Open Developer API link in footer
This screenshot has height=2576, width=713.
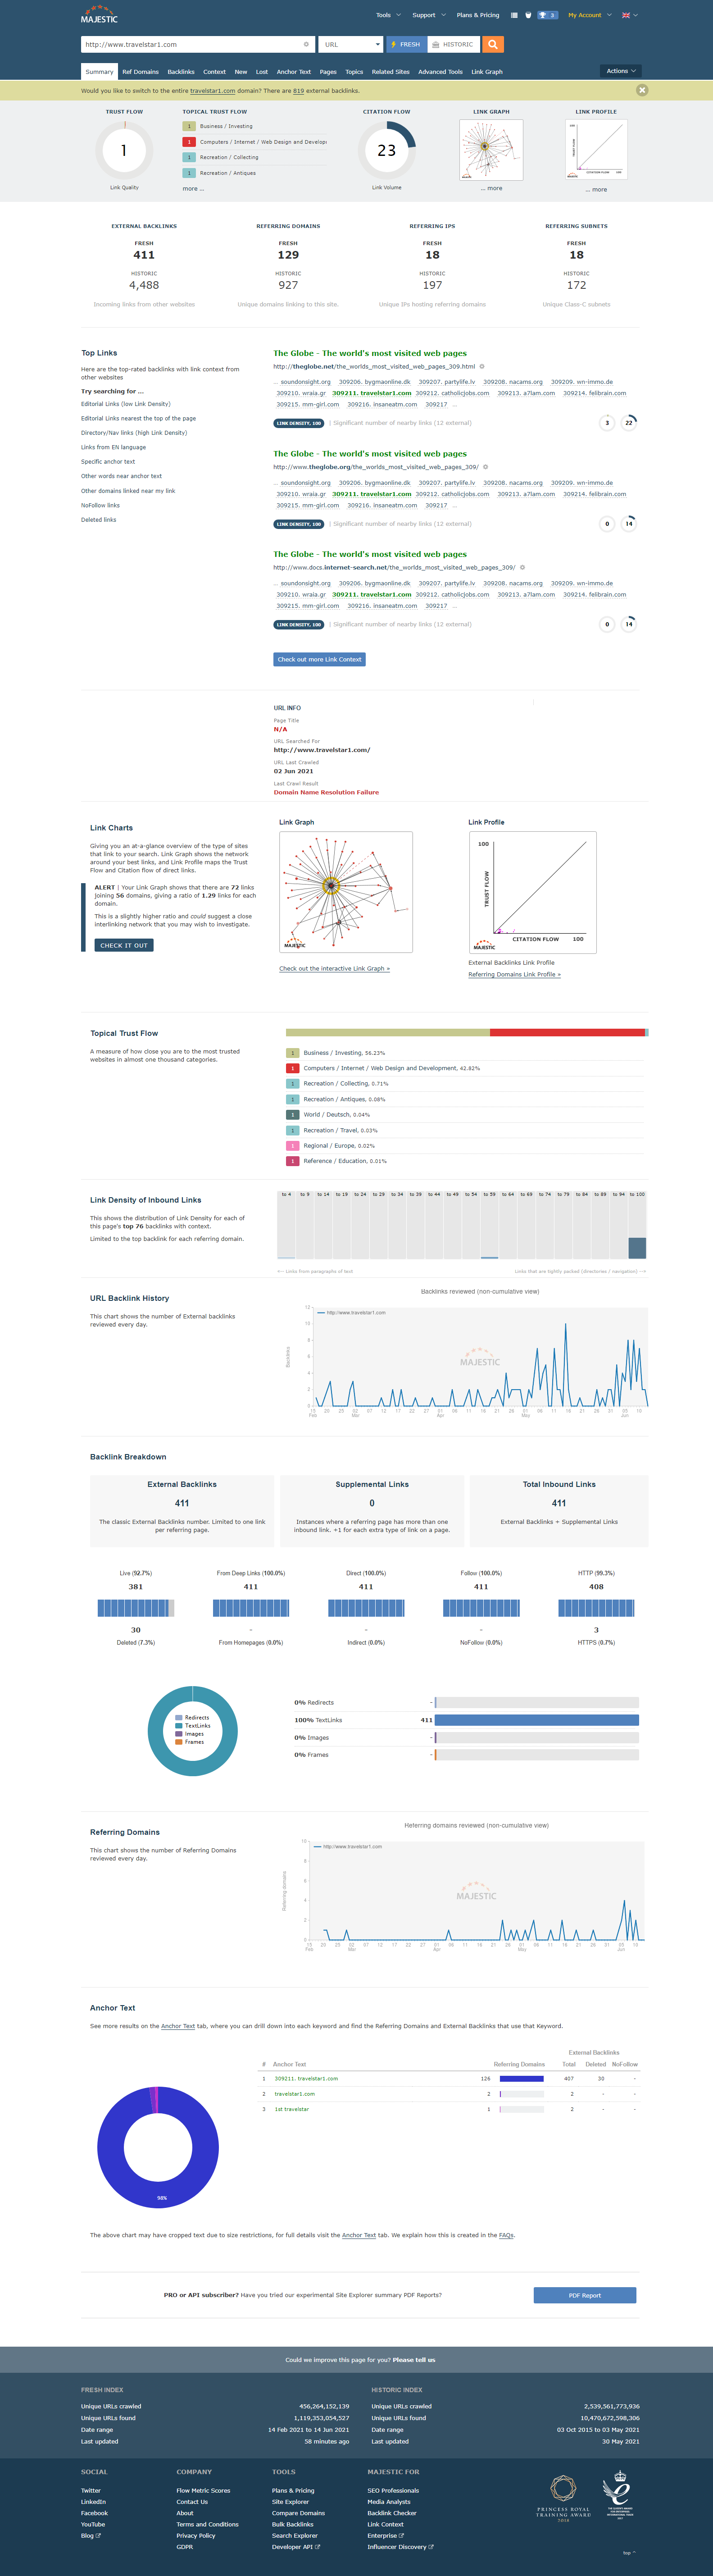(295, 2547)
